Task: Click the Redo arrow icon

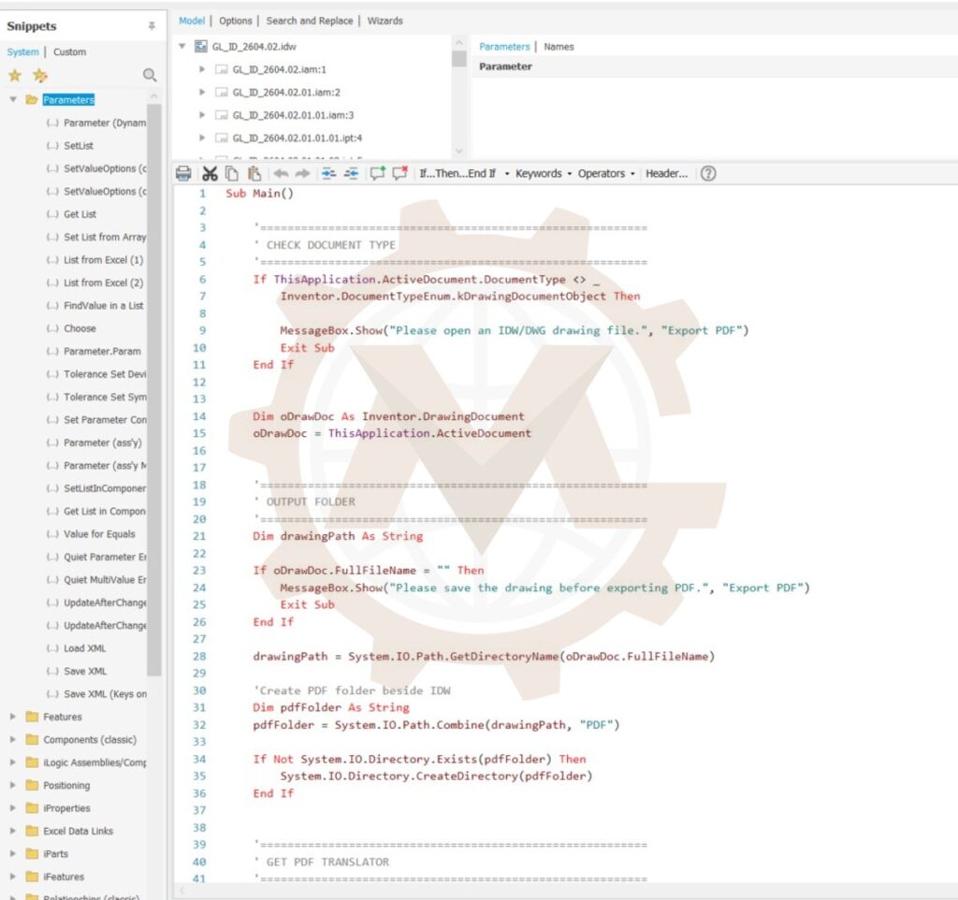Action: tap(302, 173)
